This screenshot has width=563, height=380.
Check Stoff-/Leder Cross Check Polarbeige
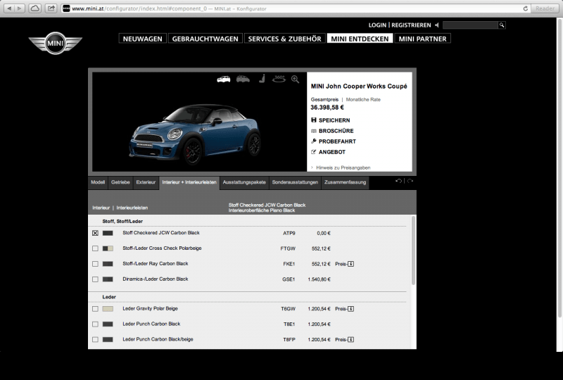click(95, 248)
